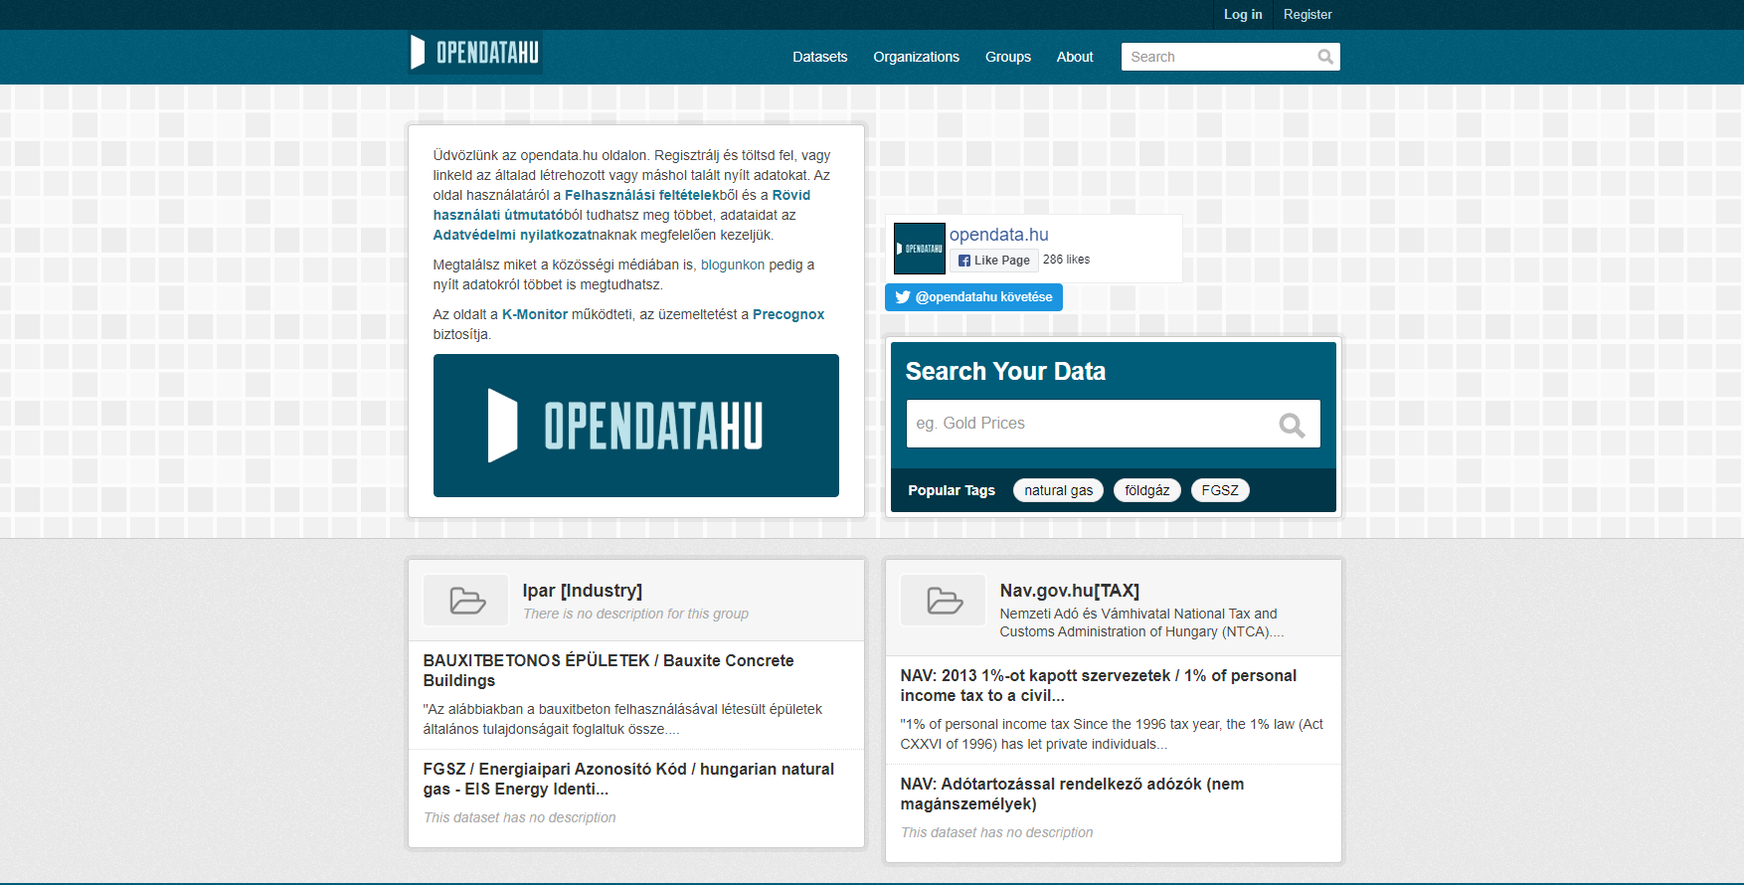The height and width of the screenshot is (885, 1744).
Task: Click the Search Your Data magnifier icon
Action: click(1292, 425)
